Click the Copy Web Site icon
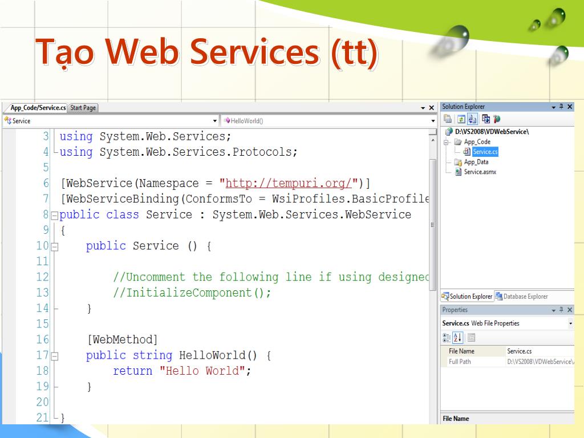Screen dimensions: 584x438 (486, 119)
